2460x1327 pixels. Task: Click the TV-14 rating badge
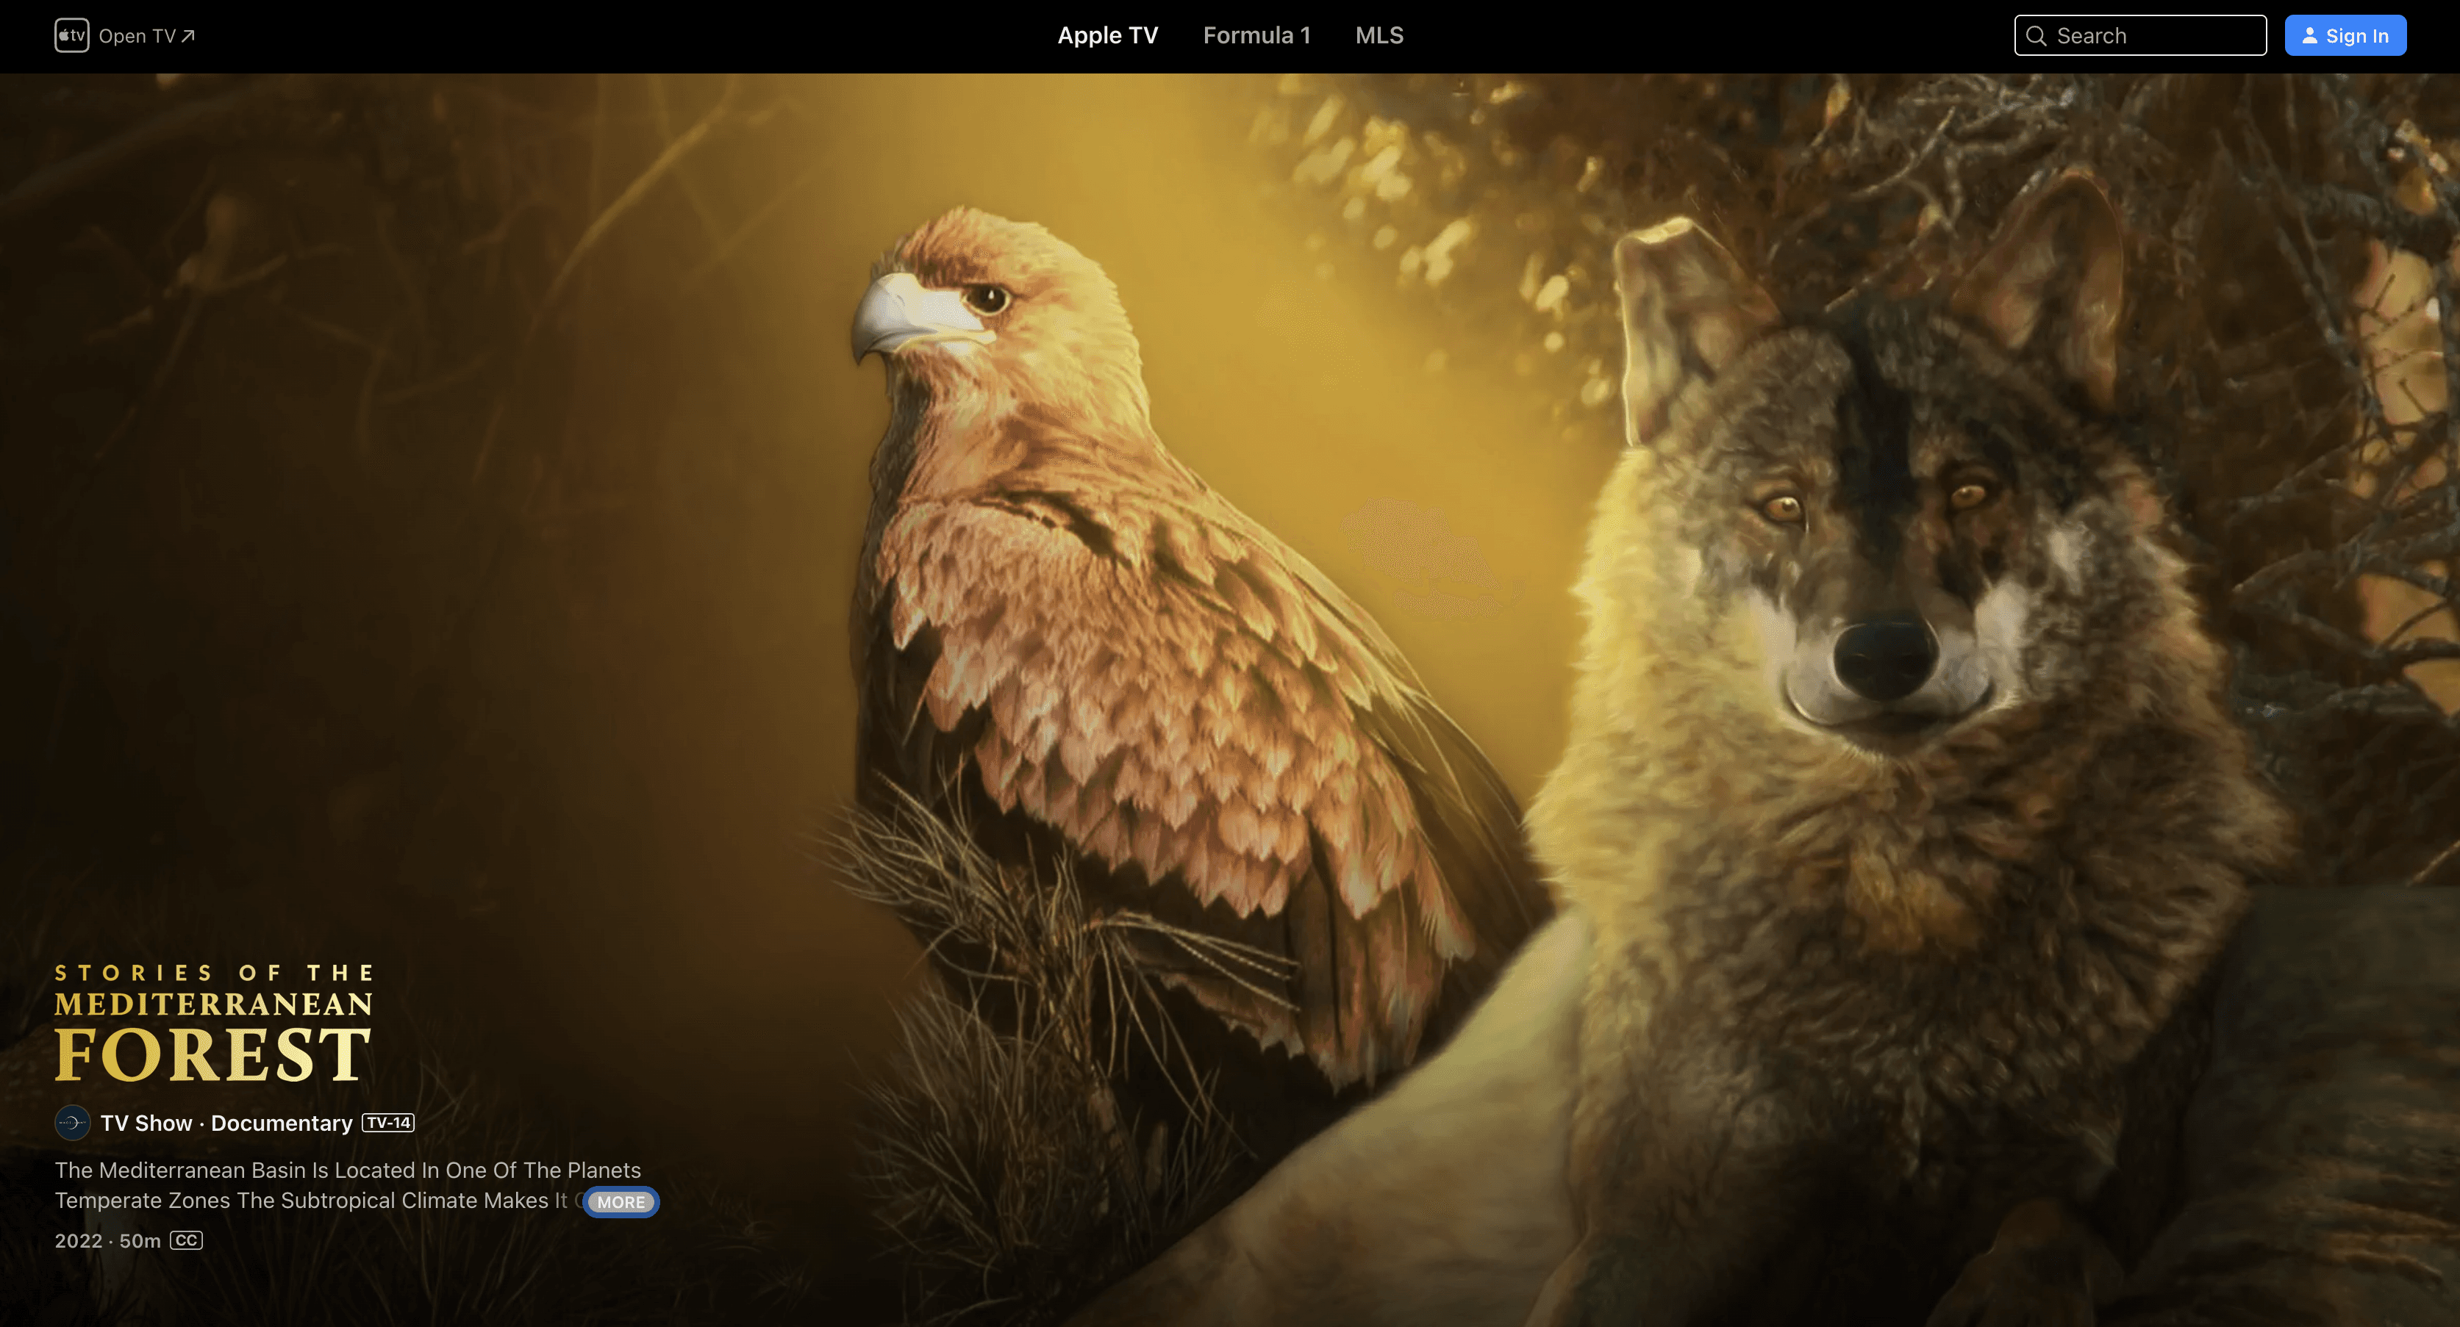pos(389,1123)
